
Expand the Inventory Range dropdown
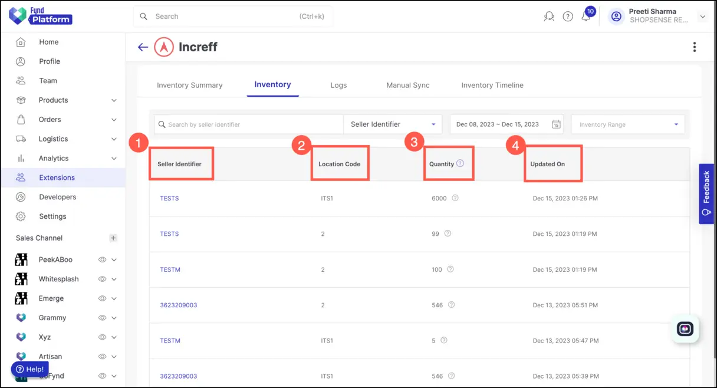pos(627,124)
